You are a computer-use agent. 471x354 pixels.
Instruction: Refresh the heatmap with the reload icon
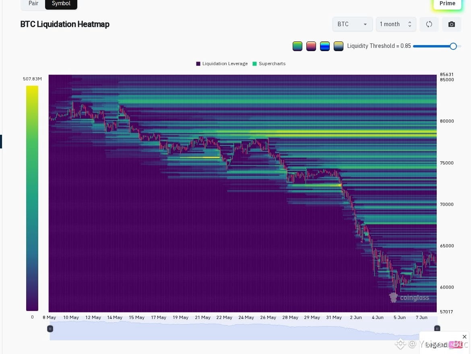[429, 24]
